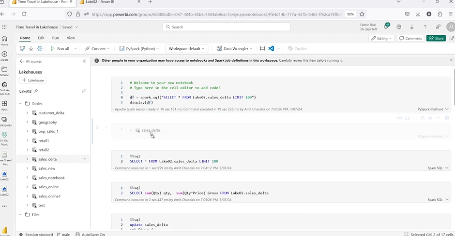Open in VS Code icon

271,49
